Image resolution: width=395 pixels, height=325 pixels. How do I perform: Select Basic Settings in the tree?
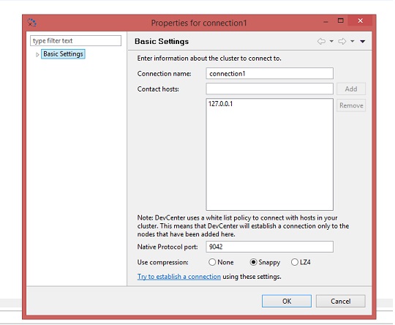(x=63, y=54)
